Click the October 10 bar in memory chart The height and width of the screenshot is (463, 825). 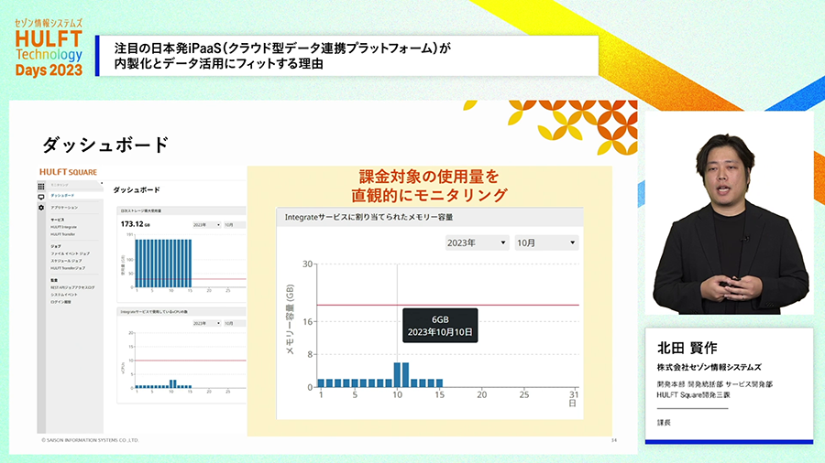coord(397,374)
